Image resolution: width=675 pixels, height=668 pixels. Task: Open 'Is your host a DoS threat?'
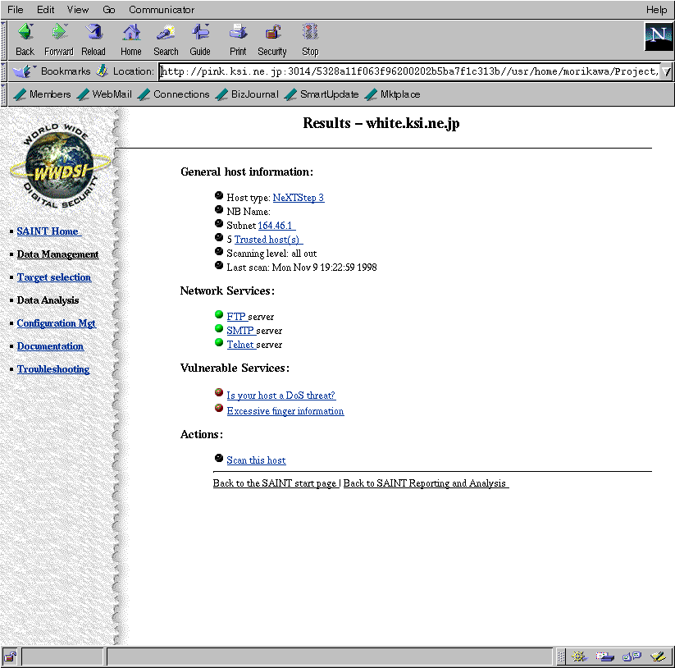tap(281, 396)
